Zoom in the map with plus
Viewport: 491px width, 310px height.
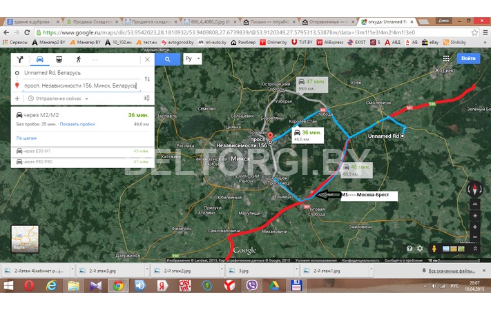click(474, 227)
